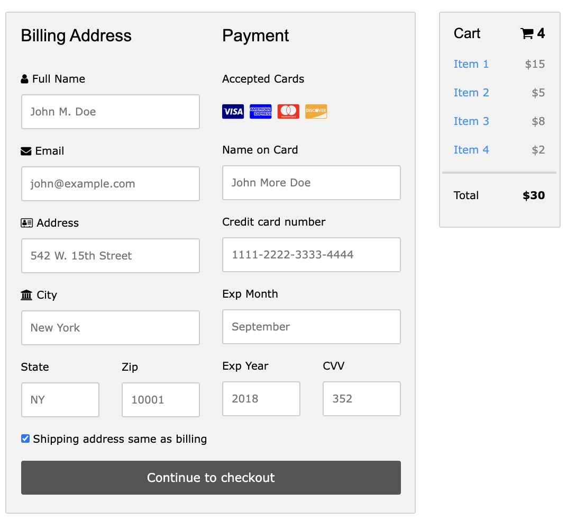
Task: Click the bank icon next to City
Action: click(26, 294)
